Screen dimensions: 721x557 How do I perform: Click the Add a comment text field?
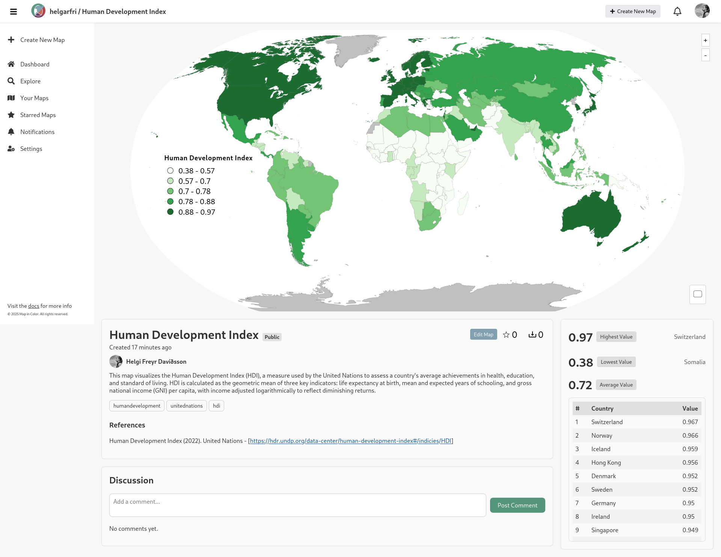pos(297,505)
